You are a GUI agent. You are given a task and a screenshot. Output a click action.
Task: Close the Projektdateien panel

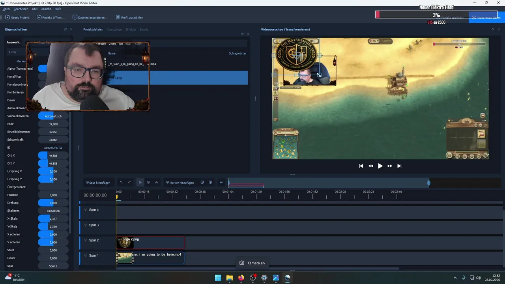coord(248,34)
